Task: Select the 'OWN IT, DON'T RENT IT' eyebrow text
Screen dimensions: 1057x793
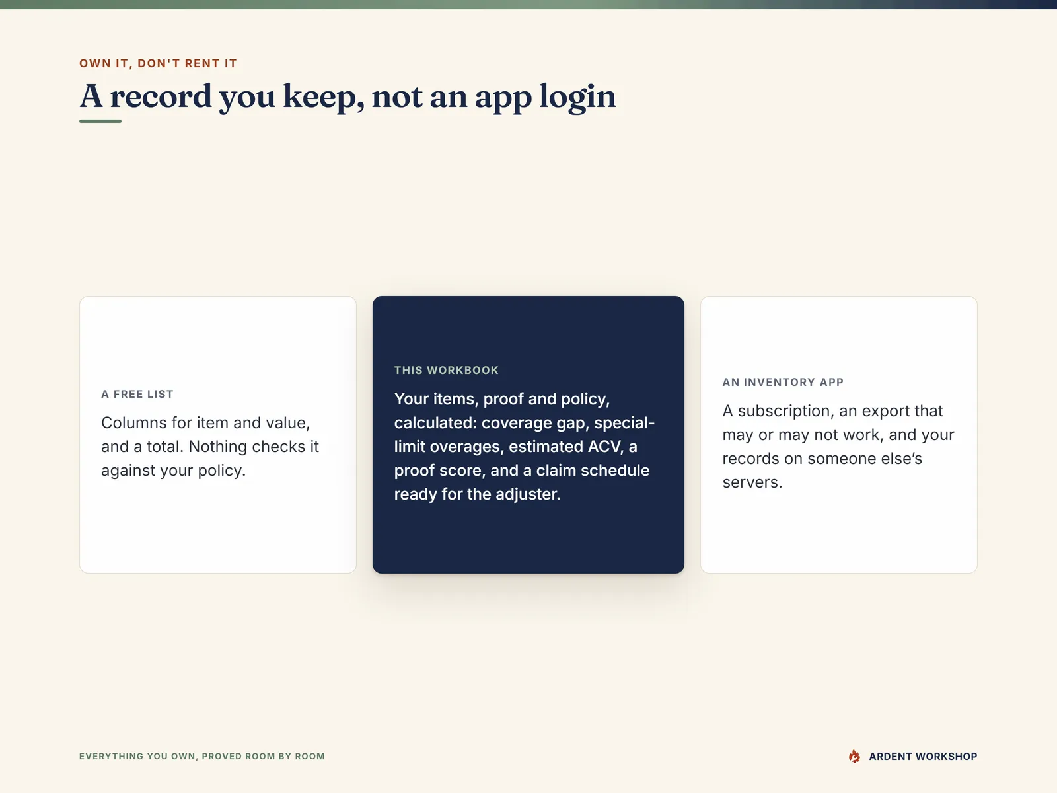Action: coord(158,63)
